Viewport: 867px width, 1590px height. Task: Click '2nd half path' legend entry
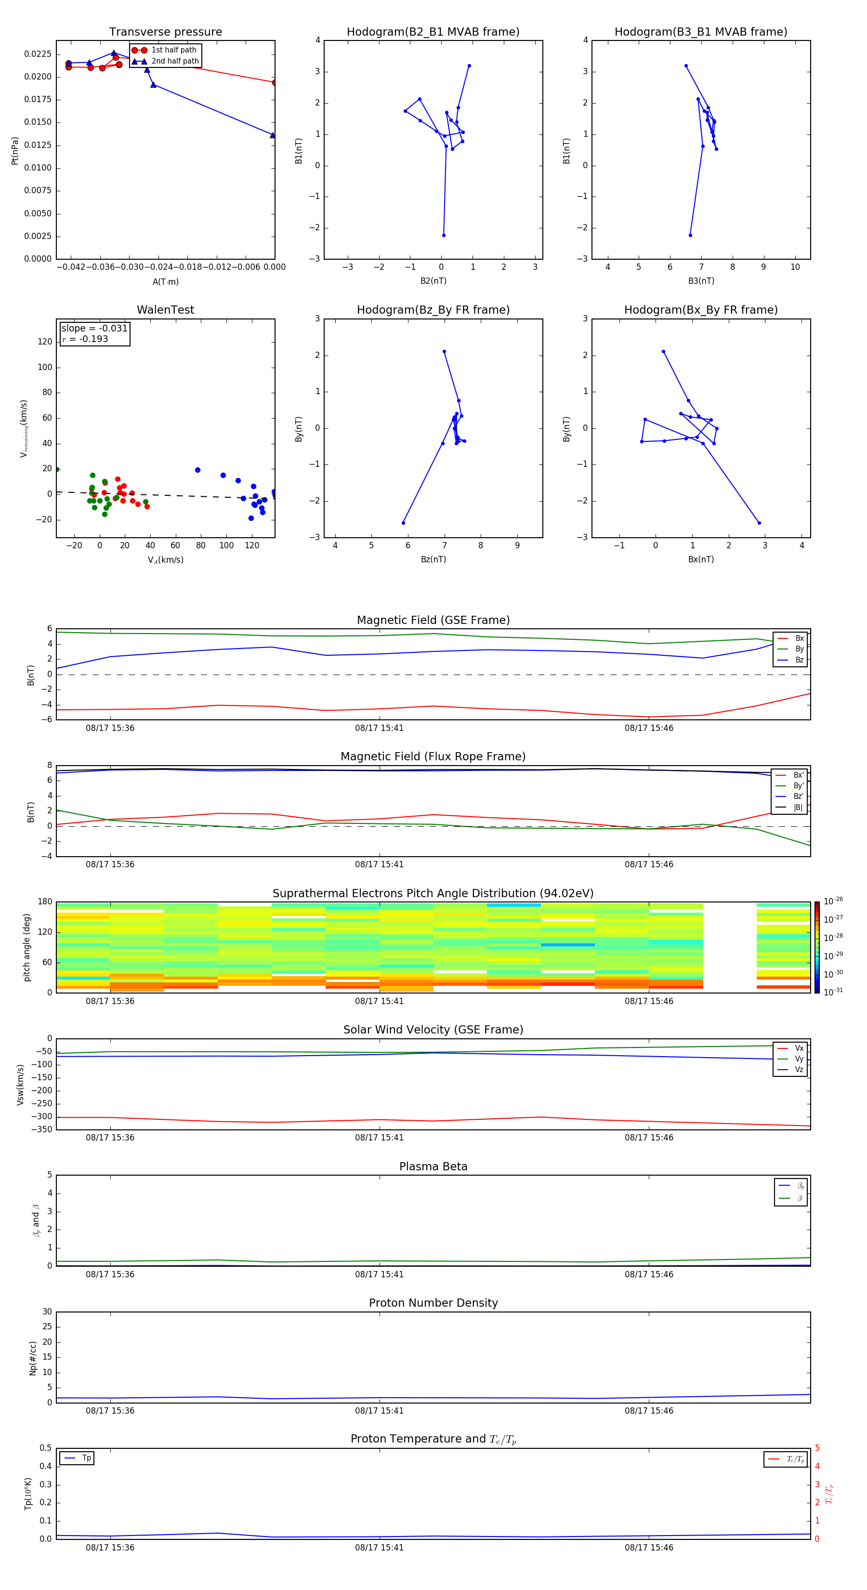click(x=165, y=61)
